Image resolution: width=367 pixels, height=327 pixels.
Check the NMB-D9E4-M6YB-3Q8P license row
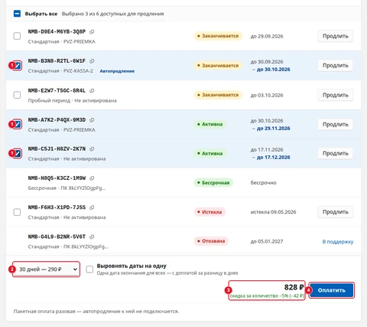pyautogui.click(x=17, y=36)
